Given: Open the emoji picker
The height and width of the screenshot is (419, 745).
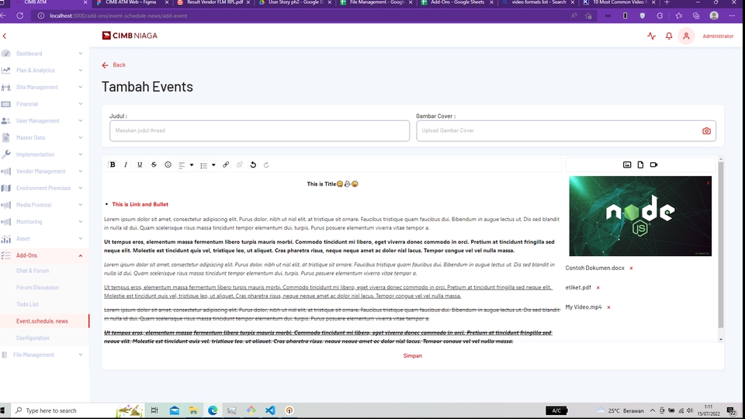Looking at the screenshot, I should click(x=168, y=164).
